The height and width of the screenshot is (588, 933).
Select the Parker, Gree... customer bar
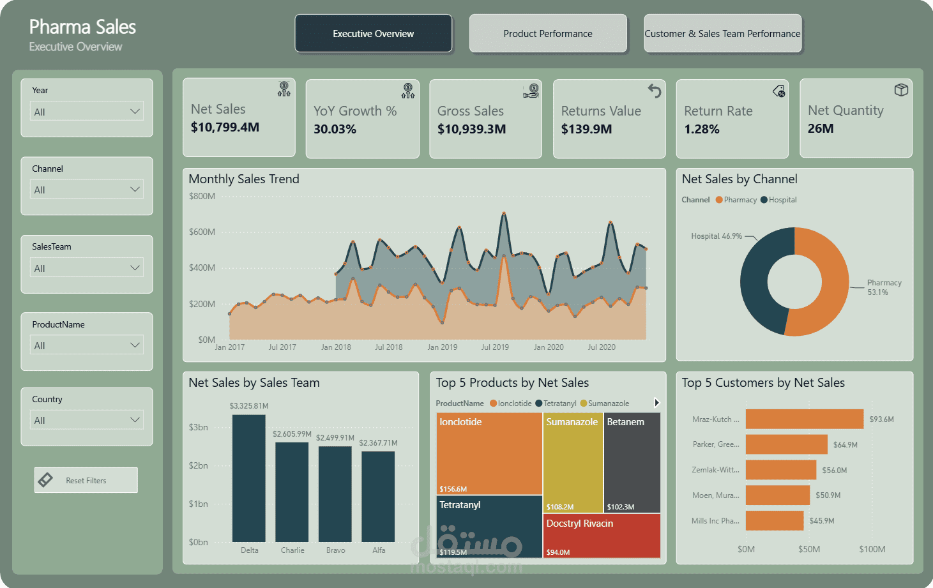787,444
